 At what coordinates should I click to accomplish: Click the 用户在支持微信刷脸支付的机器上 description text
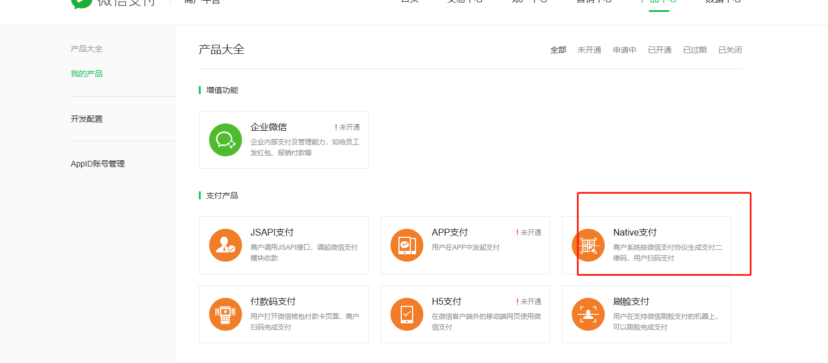(666, 322)
